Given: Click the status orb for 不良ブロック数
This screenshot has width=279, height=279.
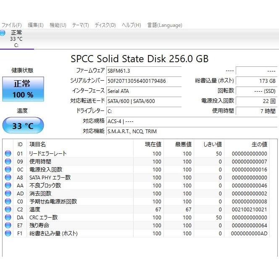Looking at the screenshot, I should pos(8,186).
